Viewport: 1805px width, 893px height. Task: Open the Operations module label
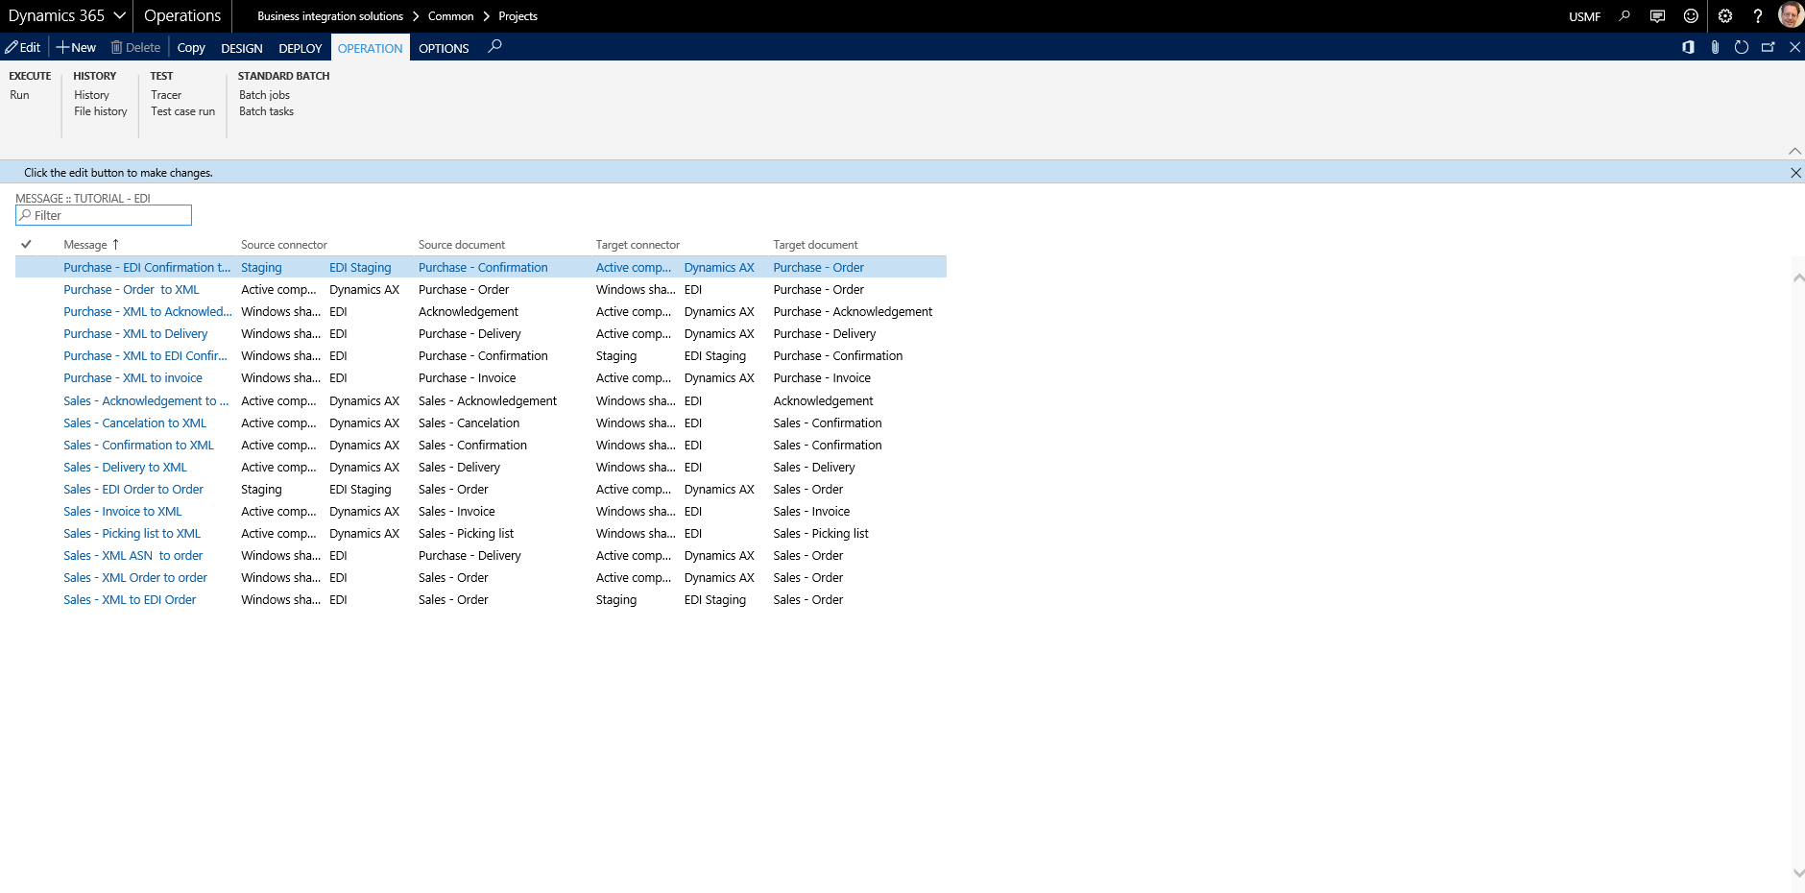(182, 15)
